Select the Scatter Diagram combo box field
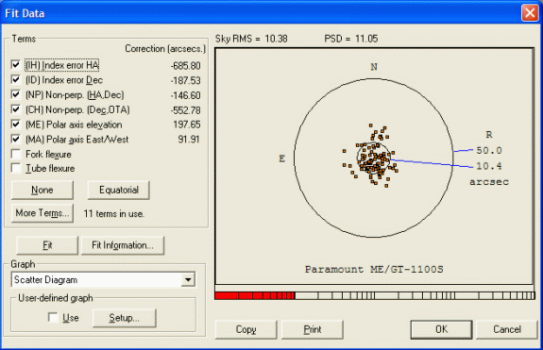Viewport: 543px width, 350px height. click(103, 279)
